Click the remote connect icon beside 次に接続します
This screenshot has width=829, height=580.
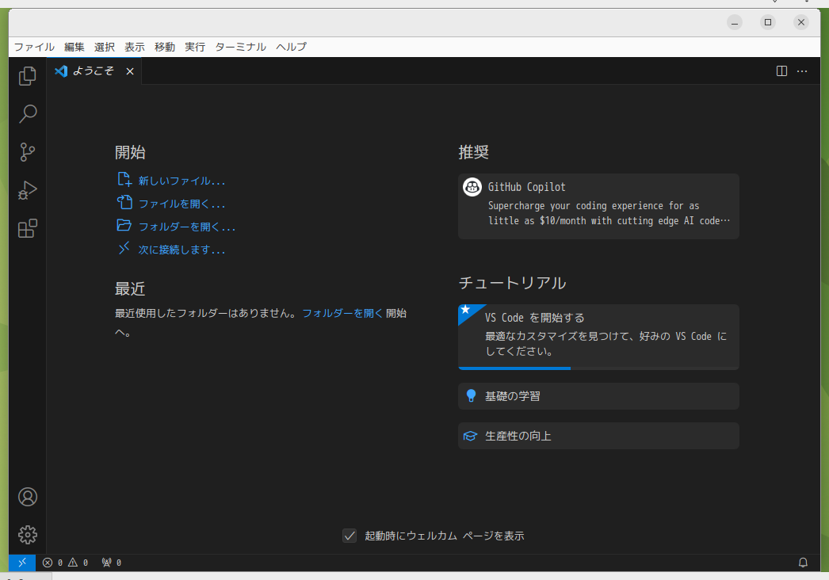click(x=124, y=248)
